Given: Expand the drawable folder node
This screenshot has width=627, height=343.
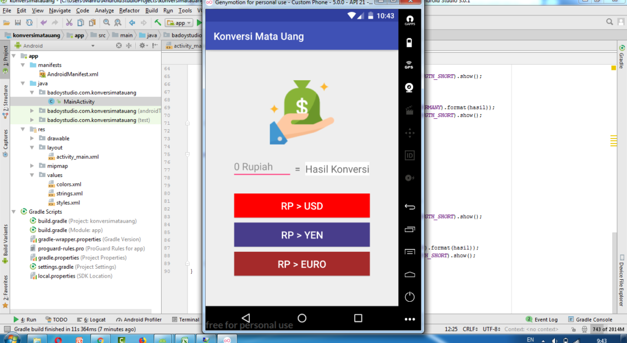Looking at the screenshot, I should click(x=32, y=139).
